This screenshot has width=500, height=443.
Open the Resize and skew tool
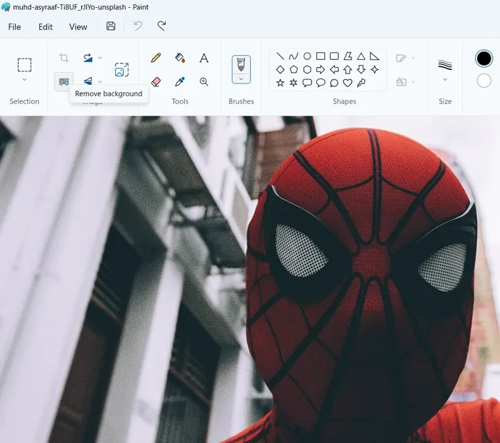coord(121,70)
